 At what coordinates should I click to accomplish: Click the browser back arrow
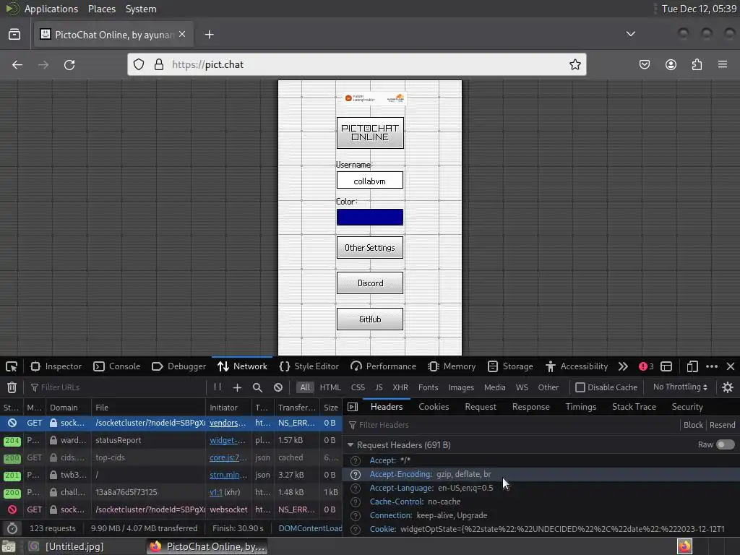tap(17, 64)
